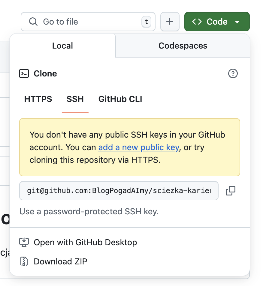This screenshot has width=263, height=286.
Task: Choose Download ZIP
Action: 60,261
